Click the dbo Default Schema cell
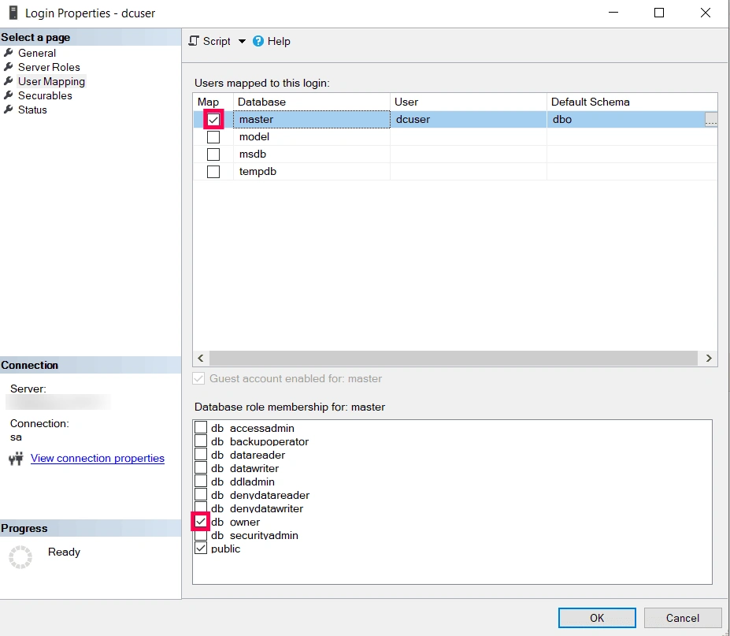This screenshot has height=636, width=730. [x=626, y=120]
